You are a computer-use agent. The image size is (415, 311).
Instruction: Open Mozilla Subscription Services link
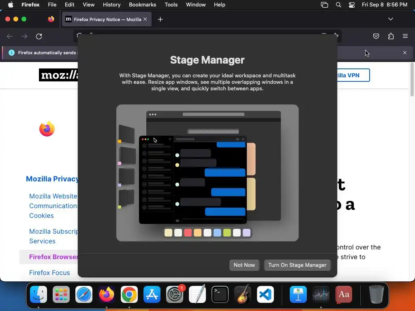[x=53, y=236]
